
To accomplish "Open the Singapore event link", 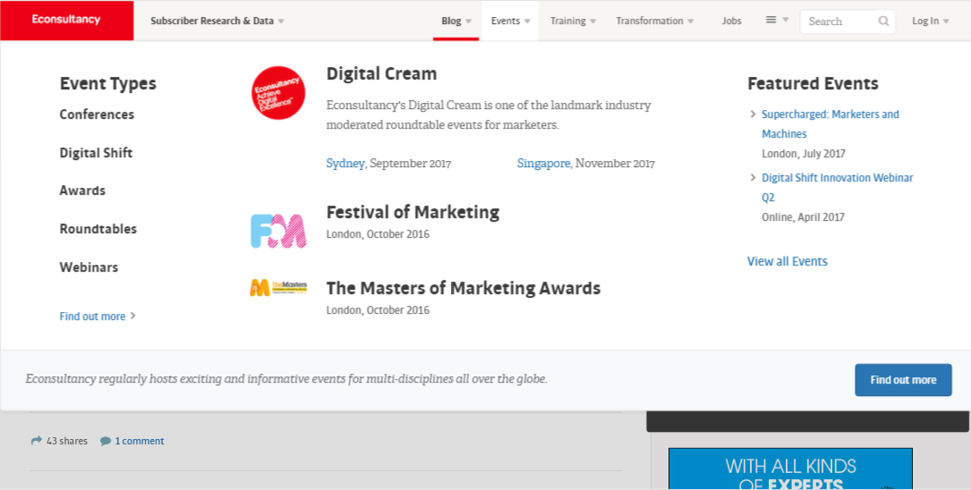I will coord(543,164).
